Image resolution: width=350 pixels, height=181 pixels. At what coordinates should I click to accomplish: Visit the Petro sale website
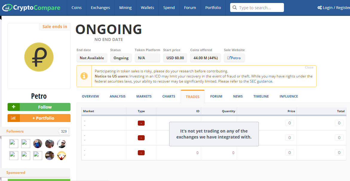(234, 58)
